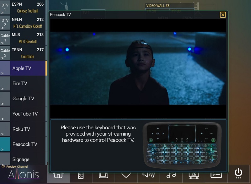Click preview camera icon on Cable 2 tile
Screen dimensions: 251x184
[x=2, y=58]
